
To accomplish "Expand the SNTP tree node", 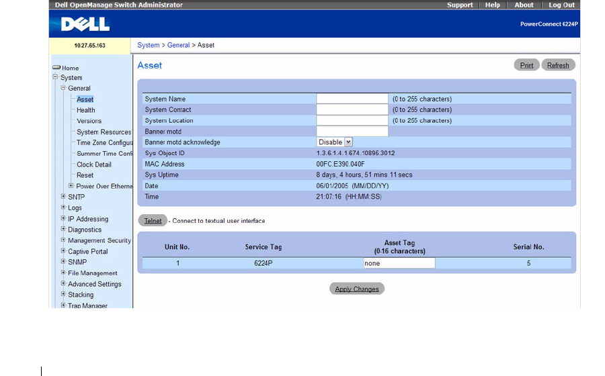I will click(63, 197).
